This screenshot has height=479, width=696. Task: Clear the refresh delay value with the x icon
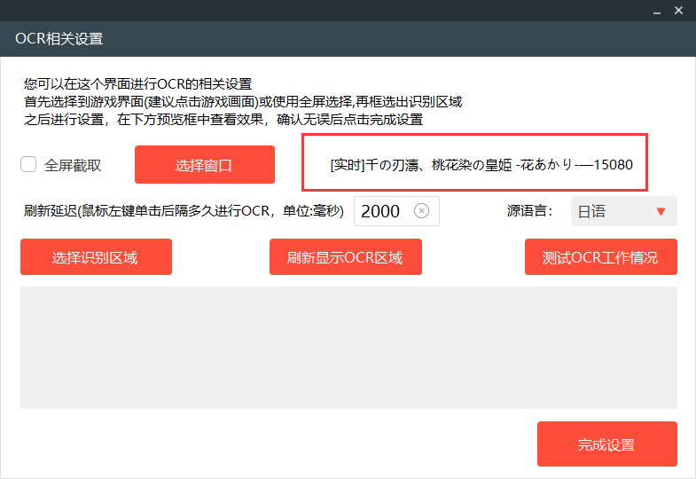click(x=421, y=211)
